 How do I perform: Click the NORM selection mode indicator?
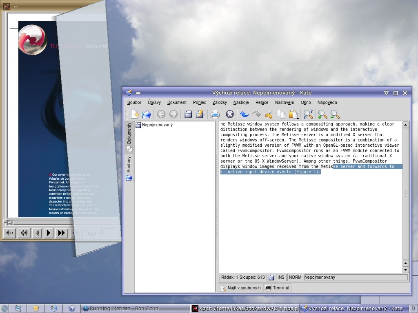click(x=295, y=277)
